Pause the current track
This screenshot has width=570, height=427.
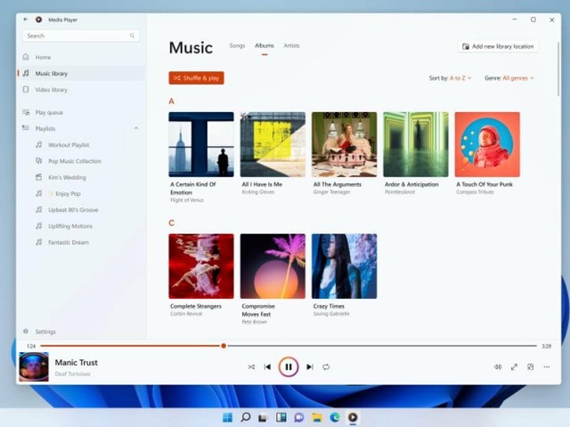coord(288,367)
